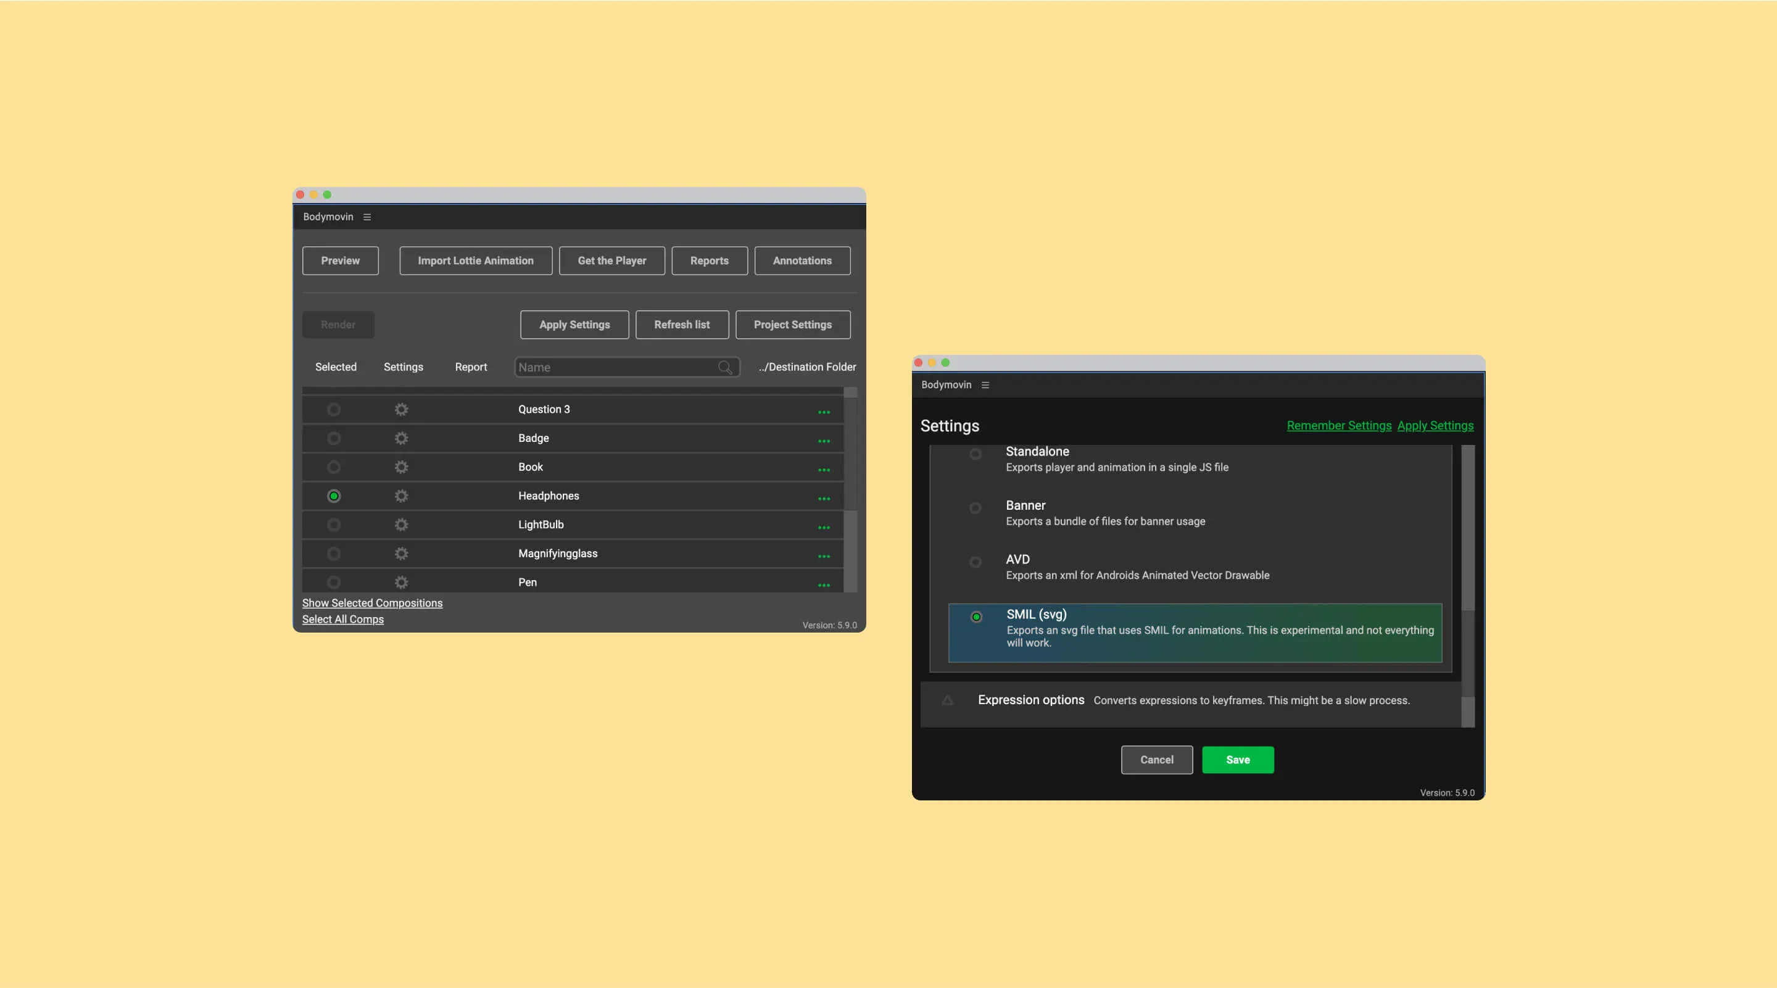Screen dimensions: 1777x988
Task: Open Project Settings
Action: pos(793,325)
